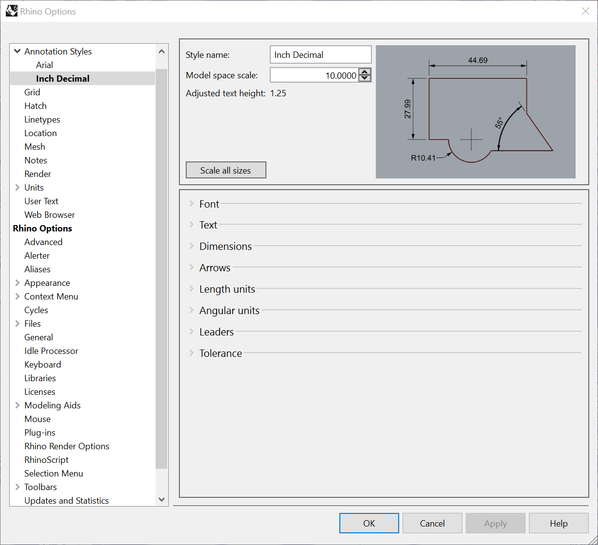Expand the Modeling Aids tree node
Image resolution: width=598 pixels, height=545 pixels.
coord(17,405)
